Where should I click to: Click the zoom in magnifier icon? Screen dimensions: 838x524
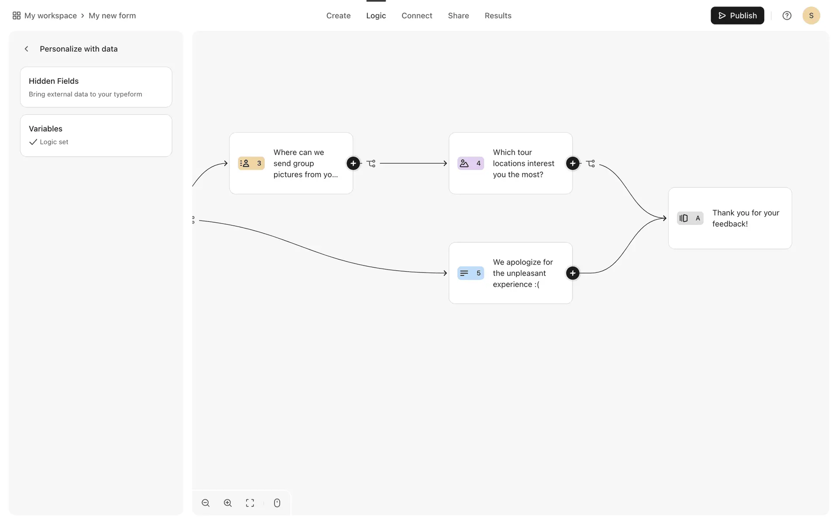click(x=228, y=503)
